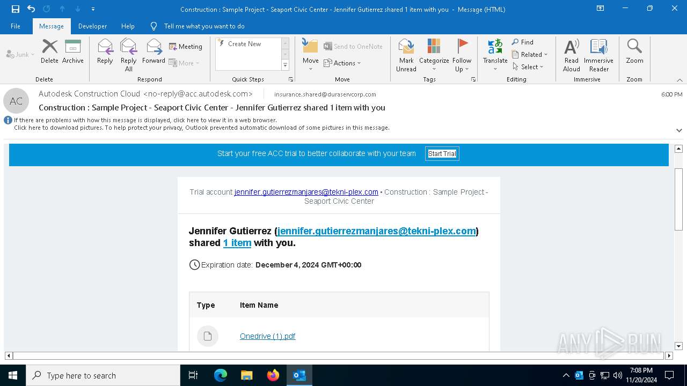Open the Zoom dialog

click(634, 51)
